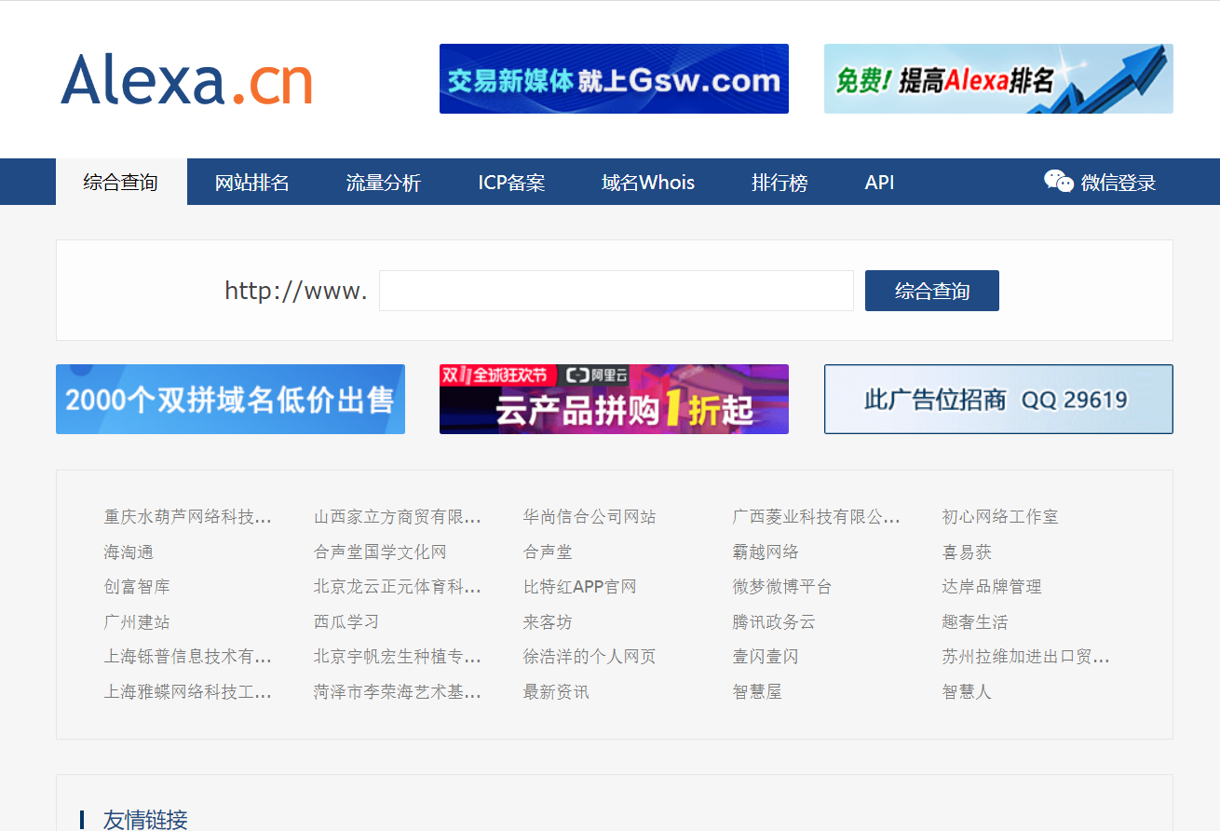
Task: Go to the ICP备案 page
Action: coord(511,183)
